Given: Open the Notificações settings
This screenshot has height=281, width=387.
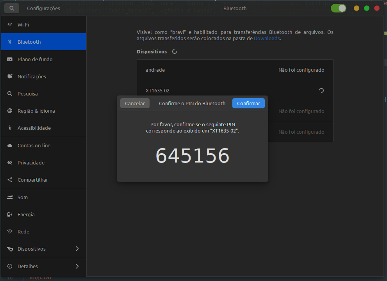Looking at the screenshot, I should point(43,77).
